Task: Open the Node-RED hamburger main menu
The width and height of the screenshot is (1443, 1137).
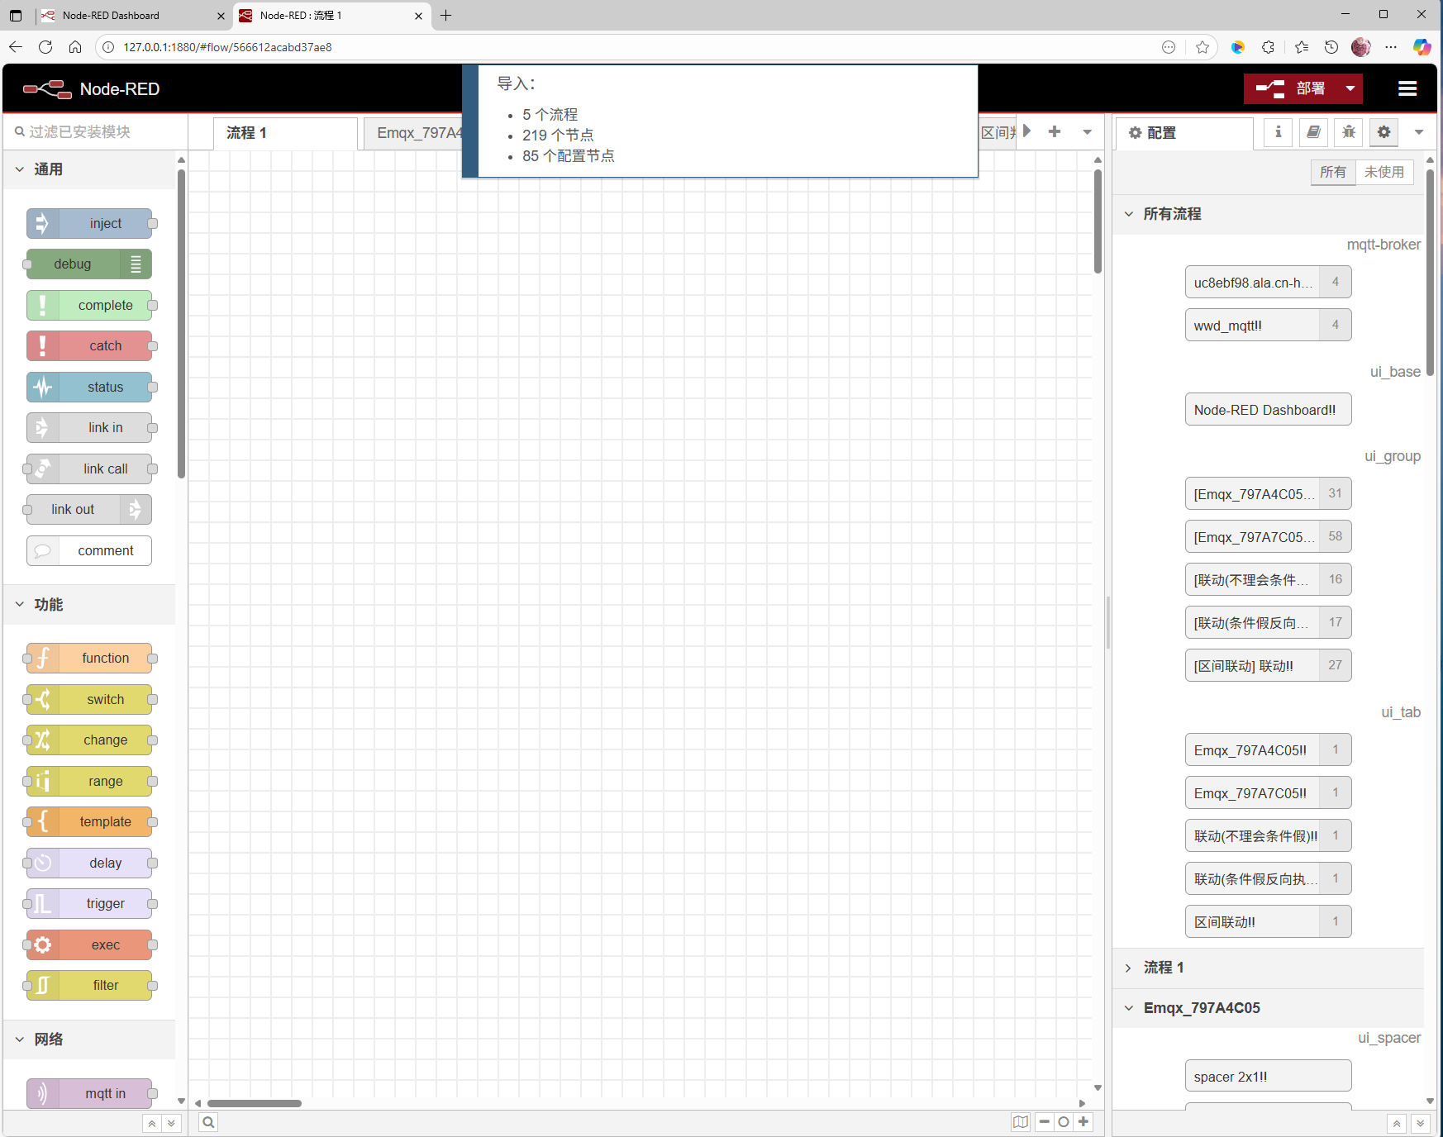Action: coord(1407,88)
